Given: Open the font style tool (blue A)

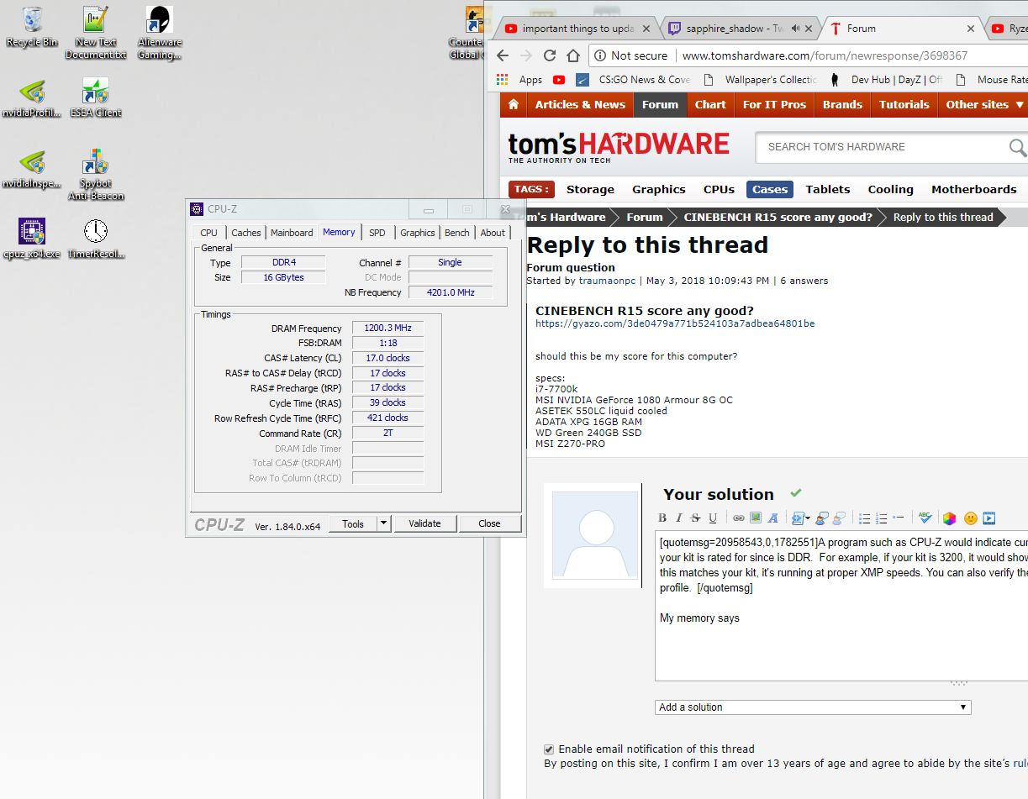Looking at the screenshot, I should pos(773,518).
